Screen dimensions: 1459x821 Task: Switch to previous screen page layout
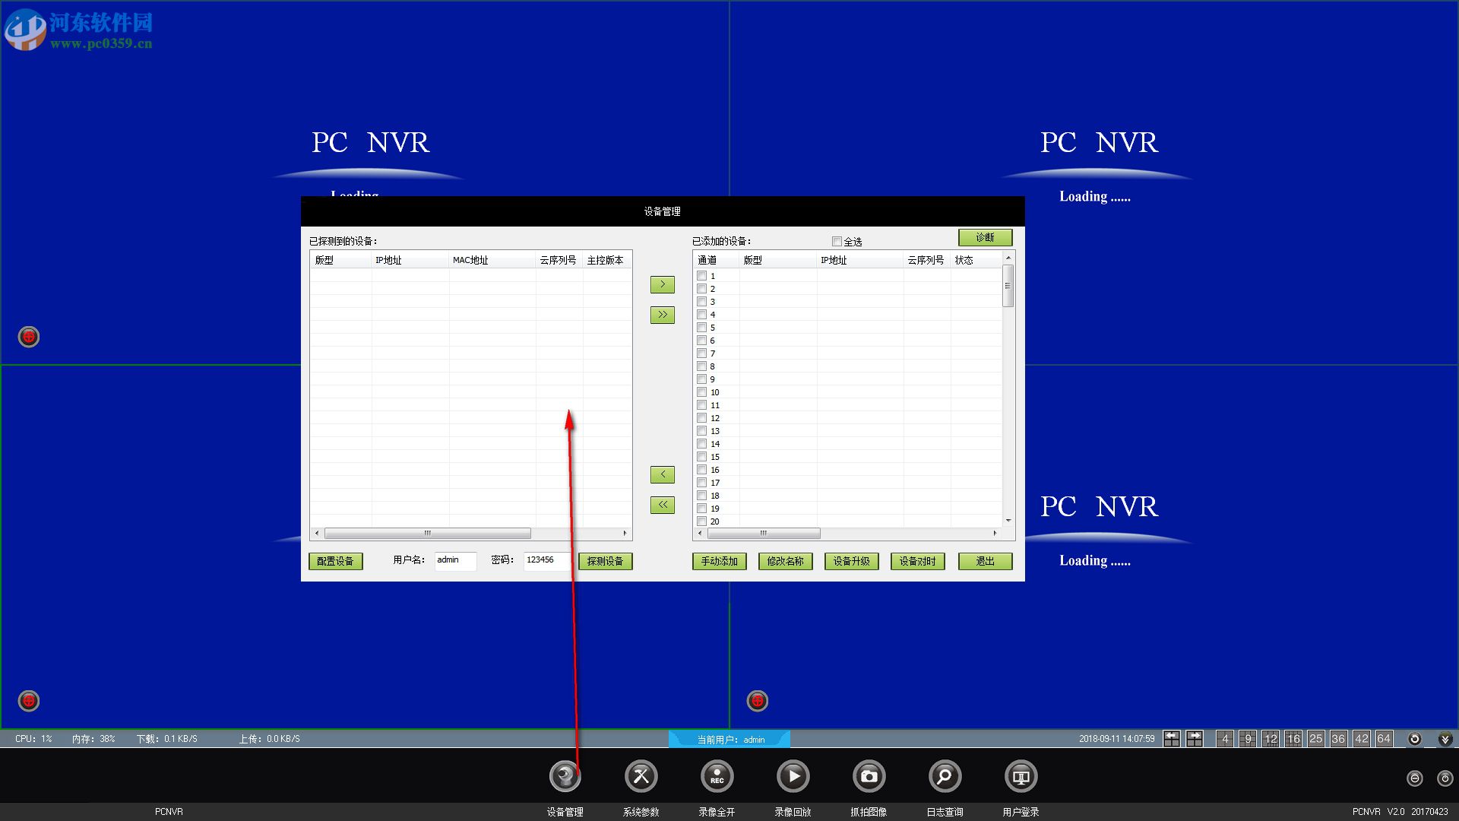coord(1172,739)
